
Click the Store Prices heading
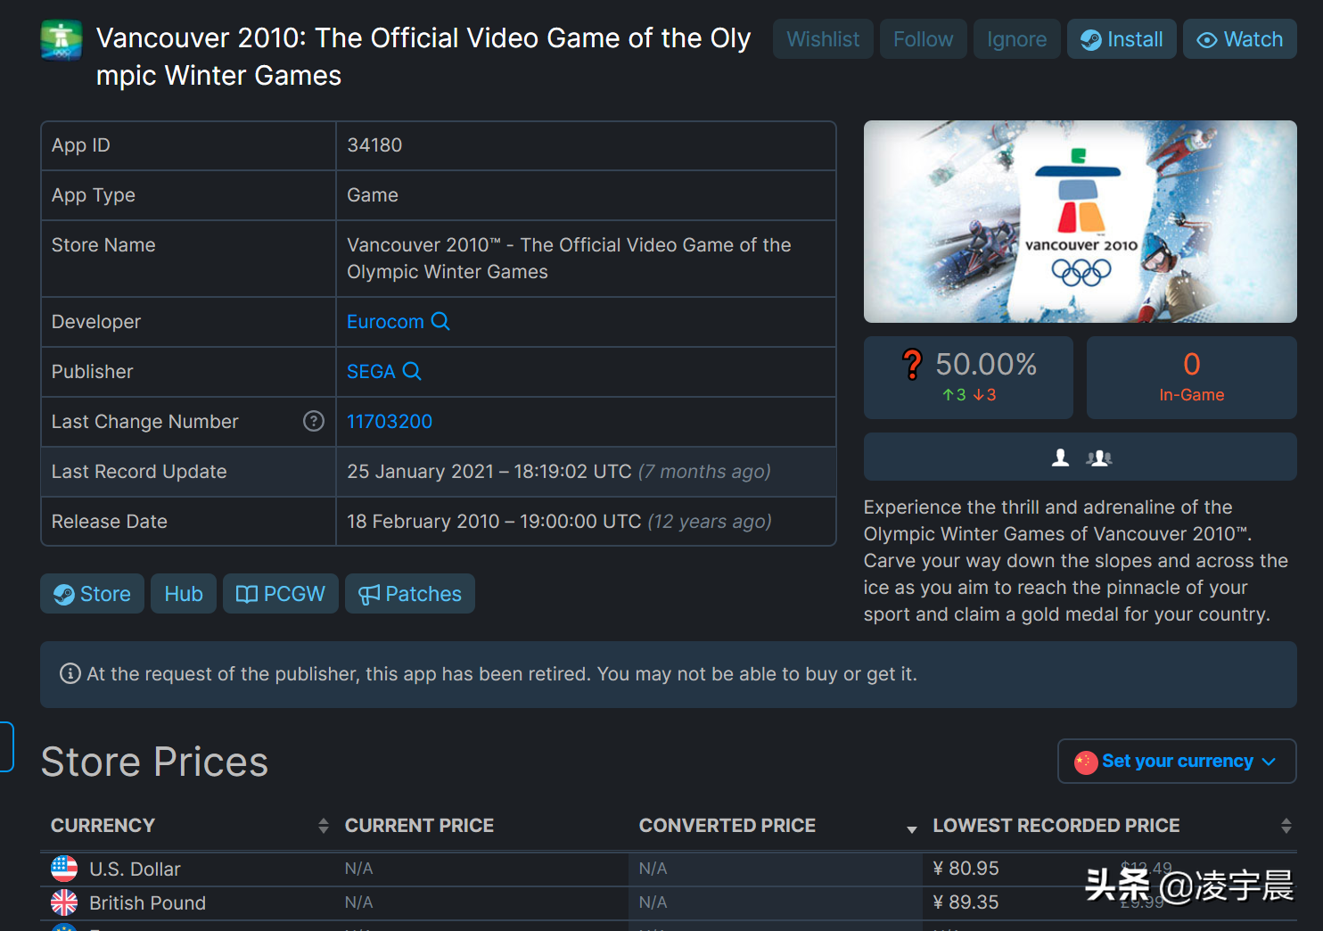[x=154, y=762]
